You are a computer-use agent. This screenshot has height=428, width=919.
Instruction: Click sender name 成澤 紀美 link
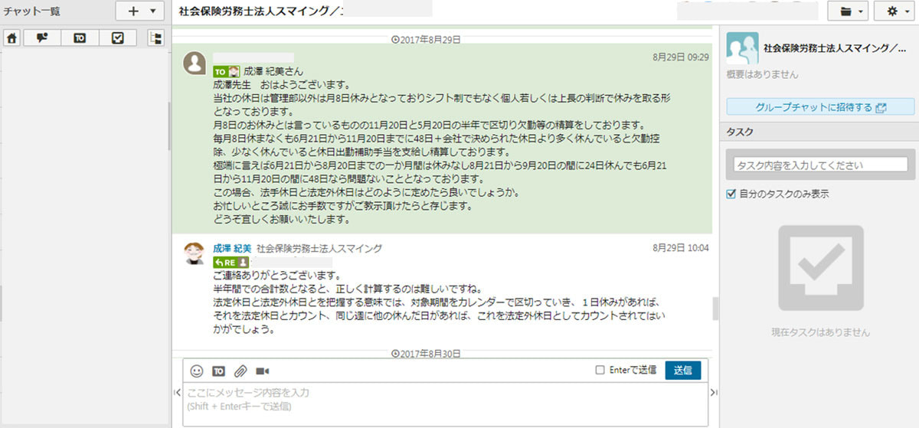[231, 248]
